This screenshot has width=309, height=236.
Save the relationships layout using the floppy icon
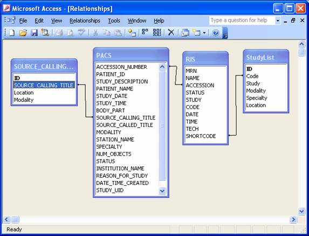(35, 32)
